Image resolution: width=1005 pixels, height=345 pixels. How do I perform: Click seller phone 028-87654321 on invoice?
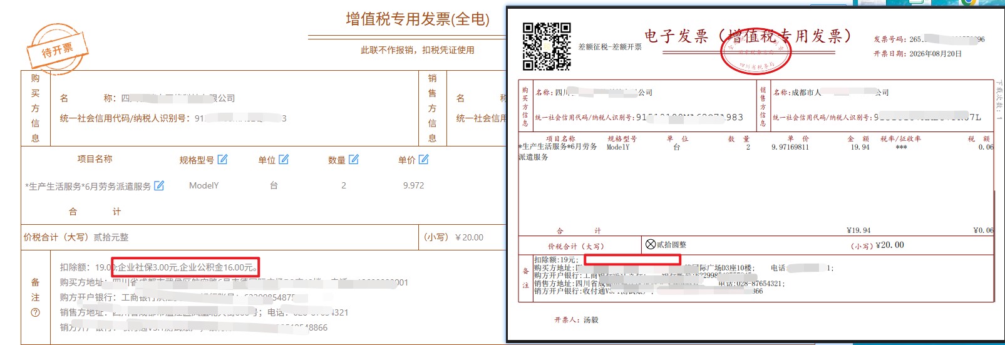751,284
